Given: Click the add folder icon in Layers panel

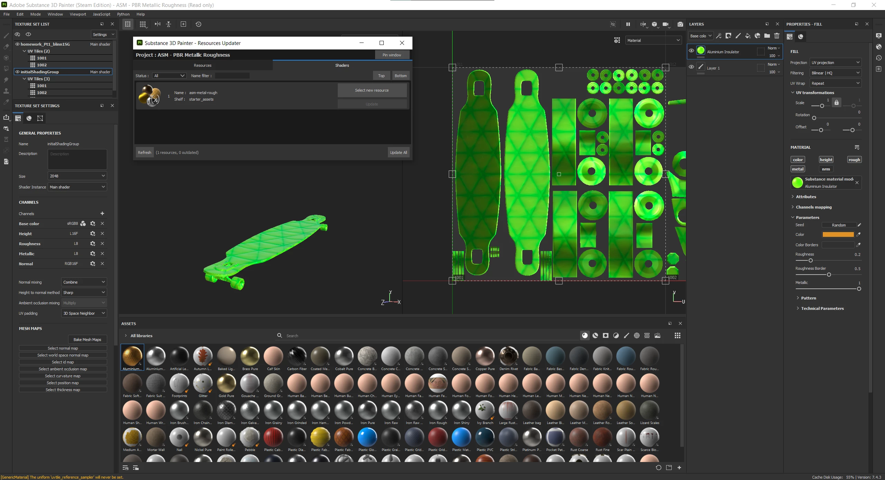Looking at the screenshot, I should pyautogui.click(x=767, y=36).
